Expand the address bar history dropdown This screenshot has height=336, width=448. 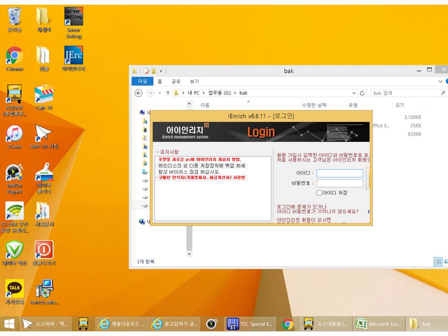tap(354, 93)
